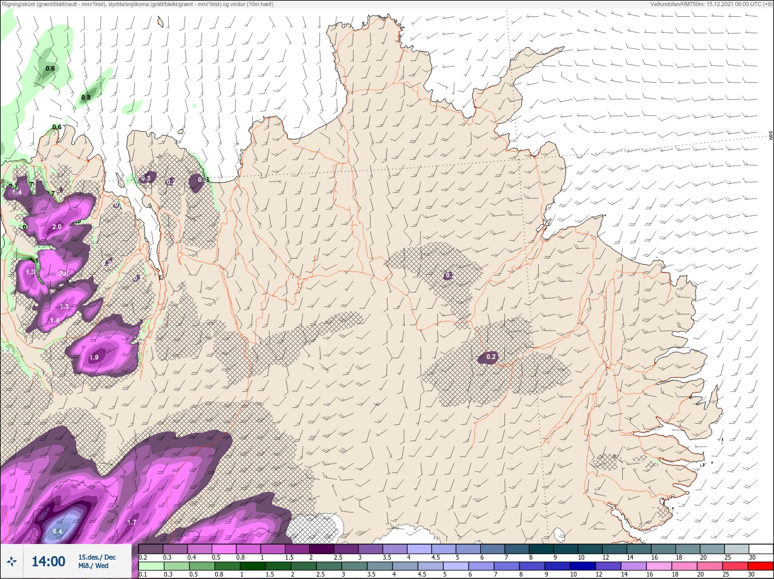Pick the upper legend swatch between 4 and 4.5

pyautogui.click(x=419, y=549)
